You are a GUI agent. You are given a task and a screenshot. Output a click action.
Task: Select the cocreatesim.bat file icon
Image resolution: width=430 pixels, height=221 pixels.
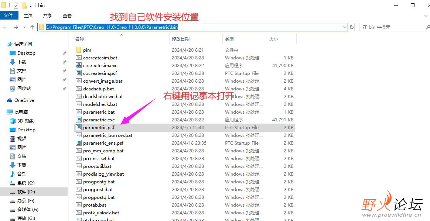pyautogui.click(x=79, y=58)
